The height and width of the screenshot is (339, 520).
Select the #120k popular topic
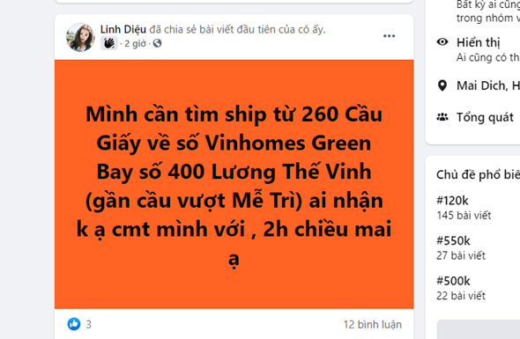point(452,201)
